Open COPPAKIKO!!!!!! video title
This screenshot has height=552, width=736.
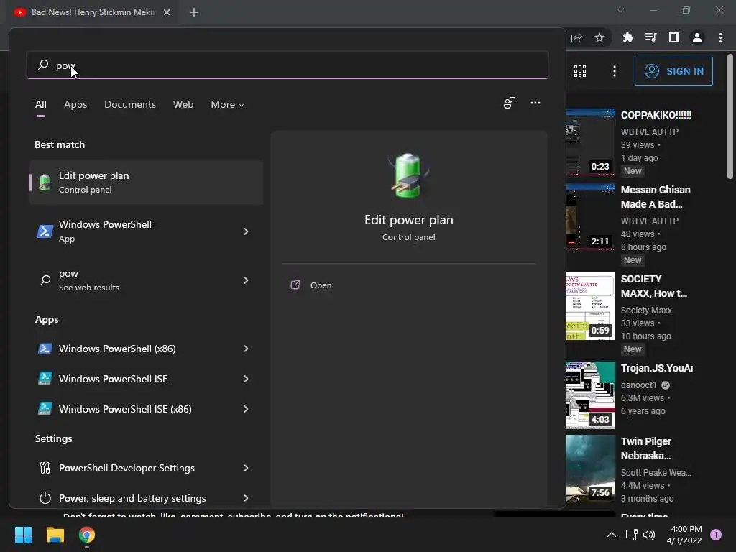pos(656,115)
